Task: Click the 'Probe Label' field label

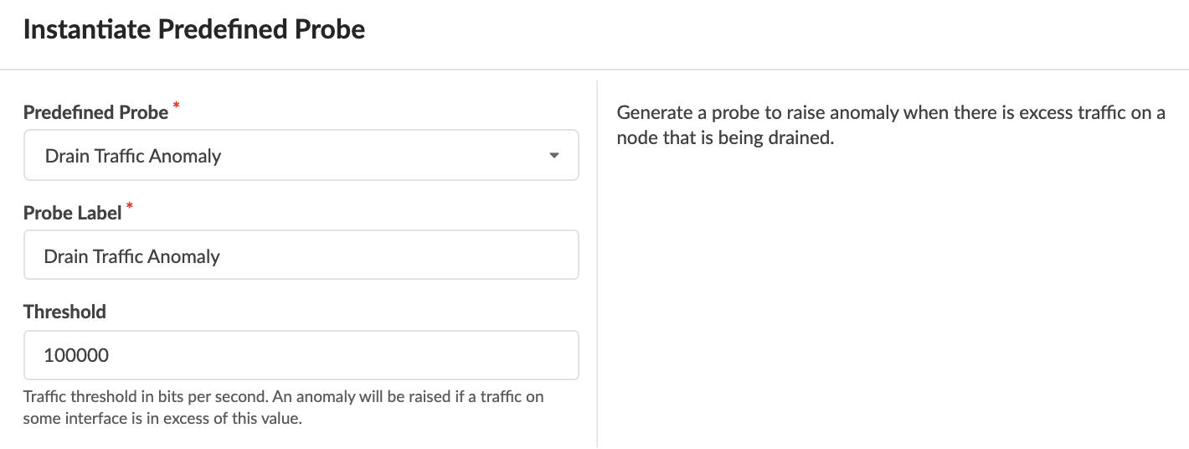Action: click(72, 213)
